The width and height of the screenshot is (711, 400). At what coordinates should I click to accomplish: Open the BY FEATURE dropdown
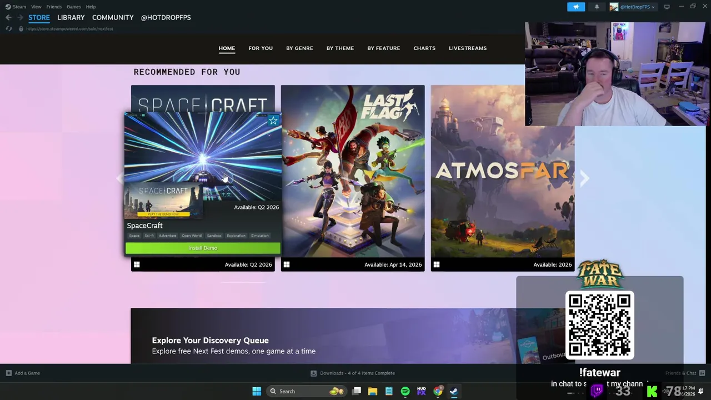[x=383, y=48]
